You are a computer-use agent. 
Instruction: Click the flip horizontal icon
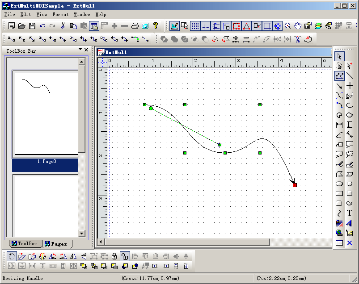[73, 256]
